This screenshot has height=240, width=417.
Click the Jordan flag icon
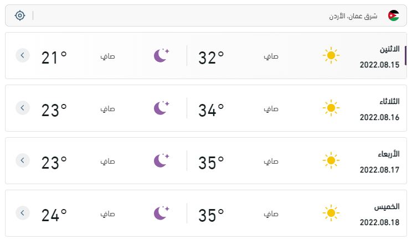(x=393, y=15)
